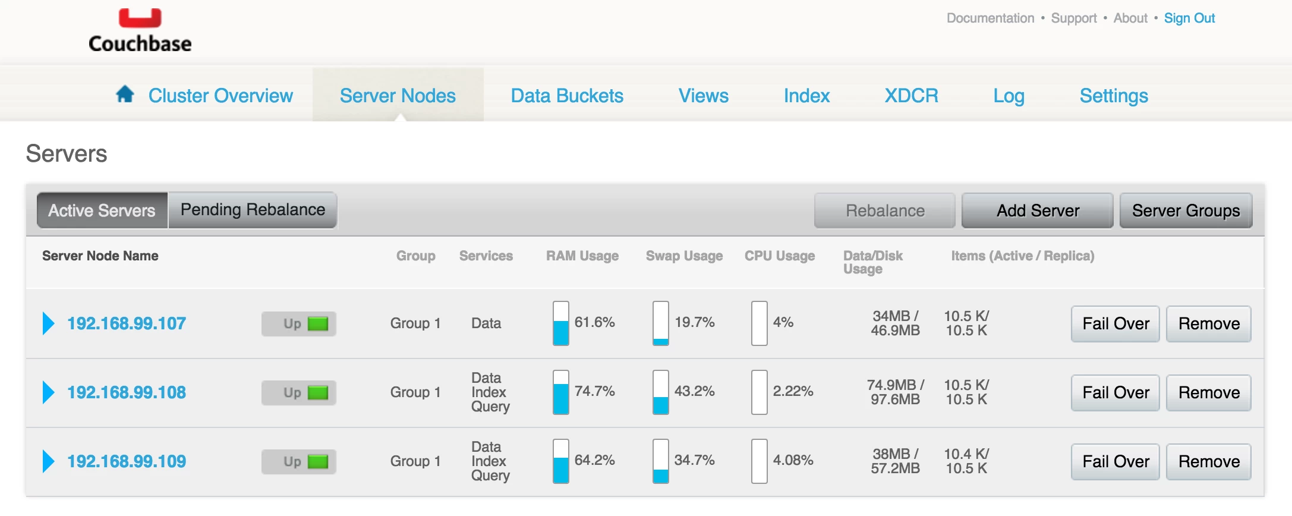Go to the Views tab
The height and width of the screenshot is (516, 1292).
[704, 96]
